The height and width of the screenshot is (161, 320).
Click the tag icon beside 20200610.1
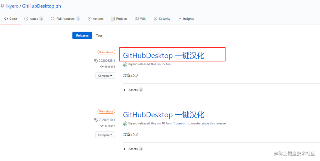(96, 120)
